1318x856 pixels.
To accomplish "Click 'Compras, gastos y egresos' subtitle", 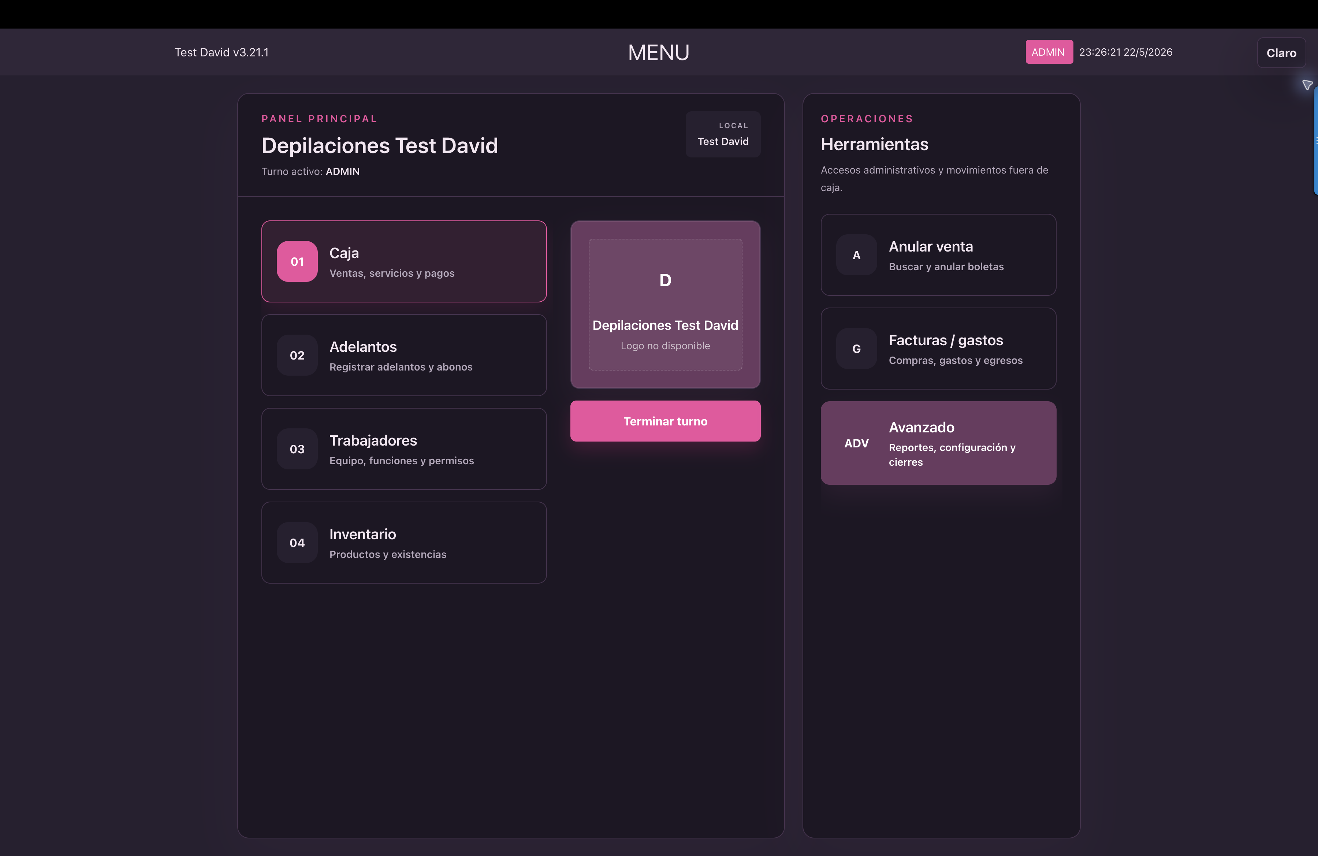I will (x=955, y=361).
